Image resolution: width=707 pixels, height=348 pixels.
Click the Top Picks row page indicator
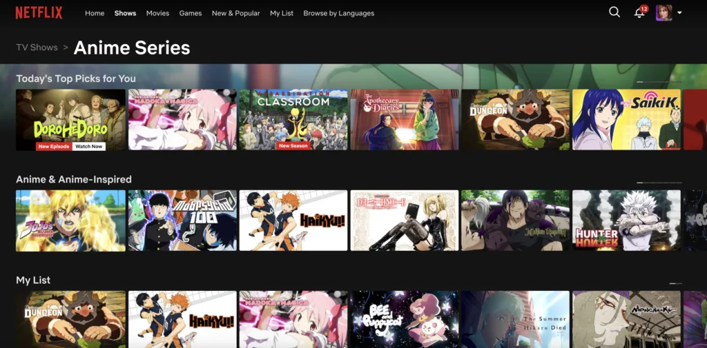tap(659, 81)
